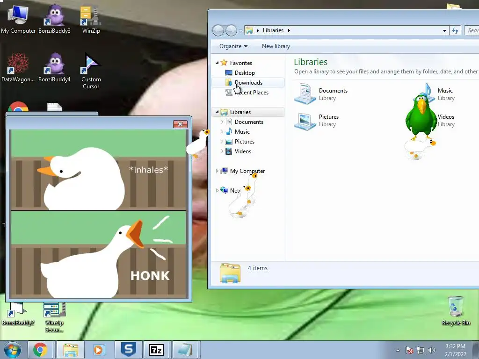Click the Windows Start orb

pyautogui.click(x=12, y=350)
